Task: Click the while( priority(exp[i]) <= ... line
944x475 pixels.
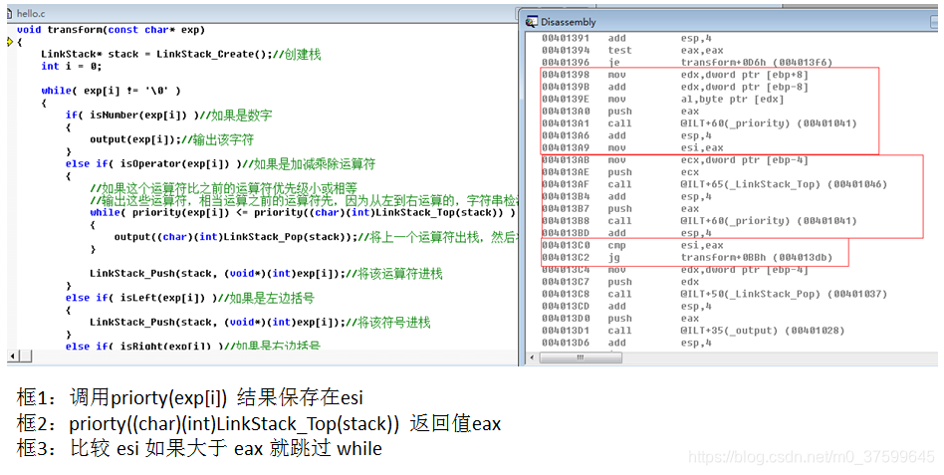Action: coord(303,212)
